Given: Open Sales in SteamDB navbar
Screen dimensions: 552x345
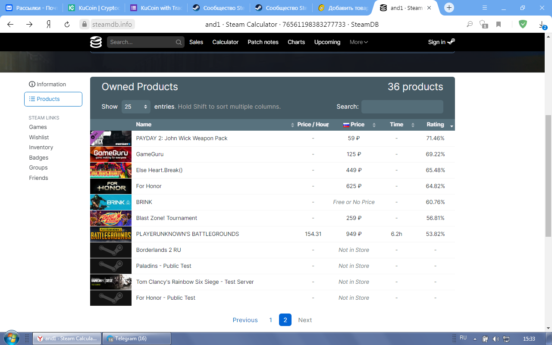Looking at the screenshot, I should (196, 42).
